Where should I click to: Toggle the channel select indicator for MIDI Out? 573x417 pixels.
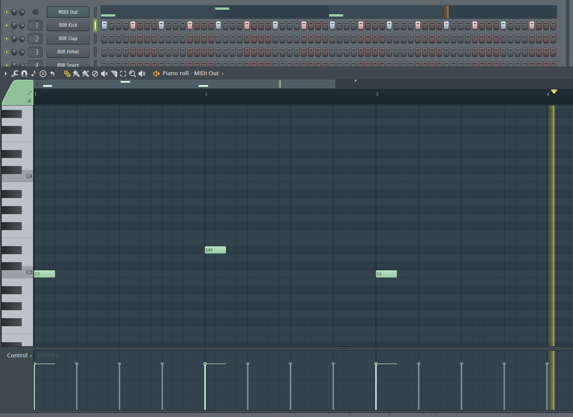95,12
